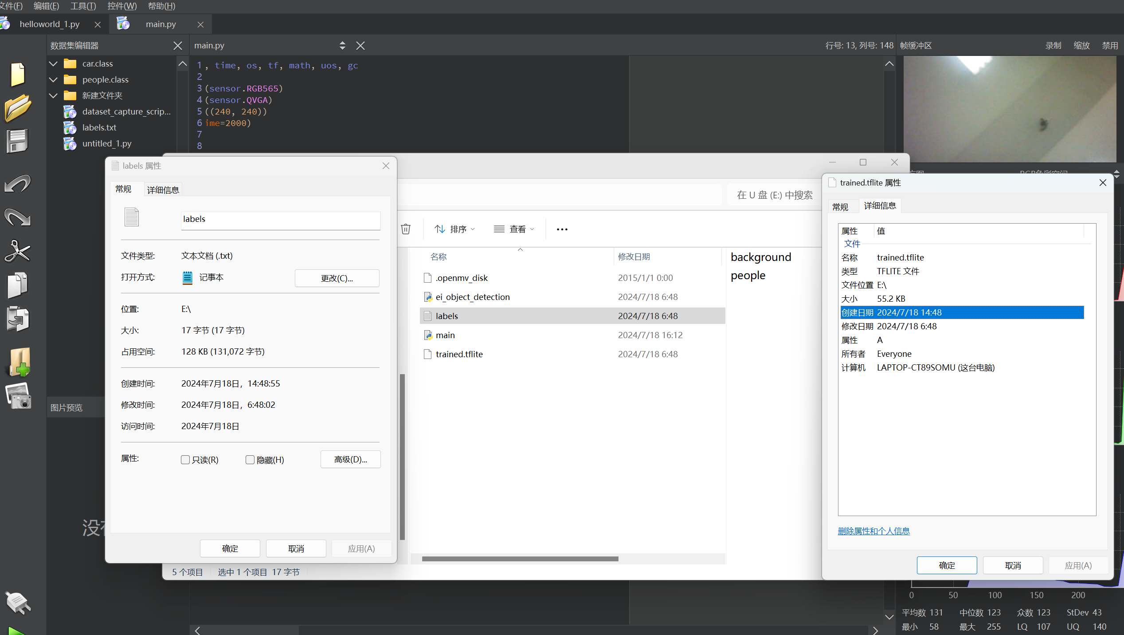The height and width of the screenshot is (635, 1124).
Task: Click 确定 in labels 属性 dialog
Action: [230, 548]
